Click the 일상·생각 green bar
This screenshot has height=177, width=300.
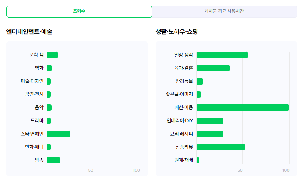222,55
